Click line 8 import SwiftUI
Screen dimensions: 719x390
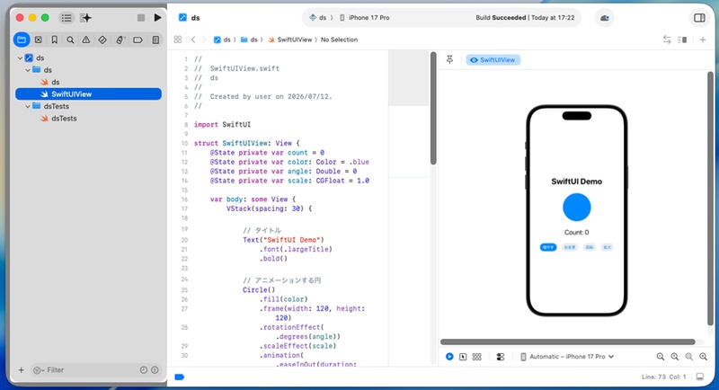pyautogui.click(x=222, y=125)
